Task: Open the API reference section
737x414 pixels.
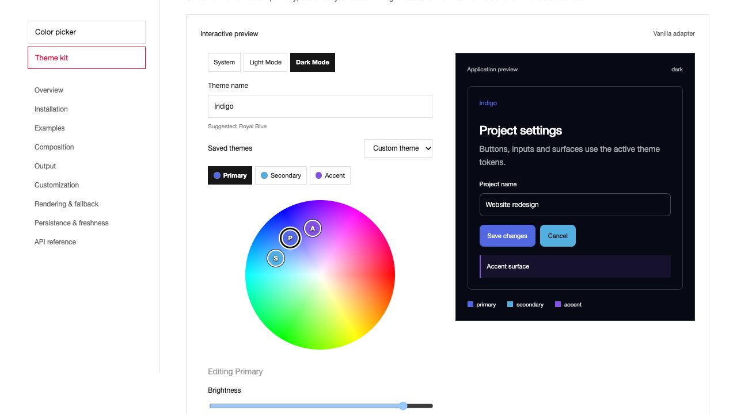Action: pyautogui.click(x=55, y=242)
